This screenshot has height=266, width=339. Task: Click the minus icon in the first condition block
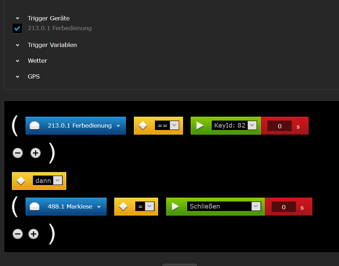18,153
